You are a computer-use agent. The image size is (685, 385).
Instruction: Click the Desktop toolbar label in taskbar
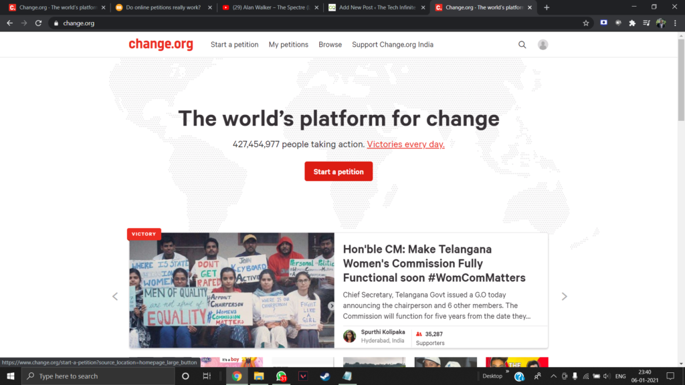(492, 376)
